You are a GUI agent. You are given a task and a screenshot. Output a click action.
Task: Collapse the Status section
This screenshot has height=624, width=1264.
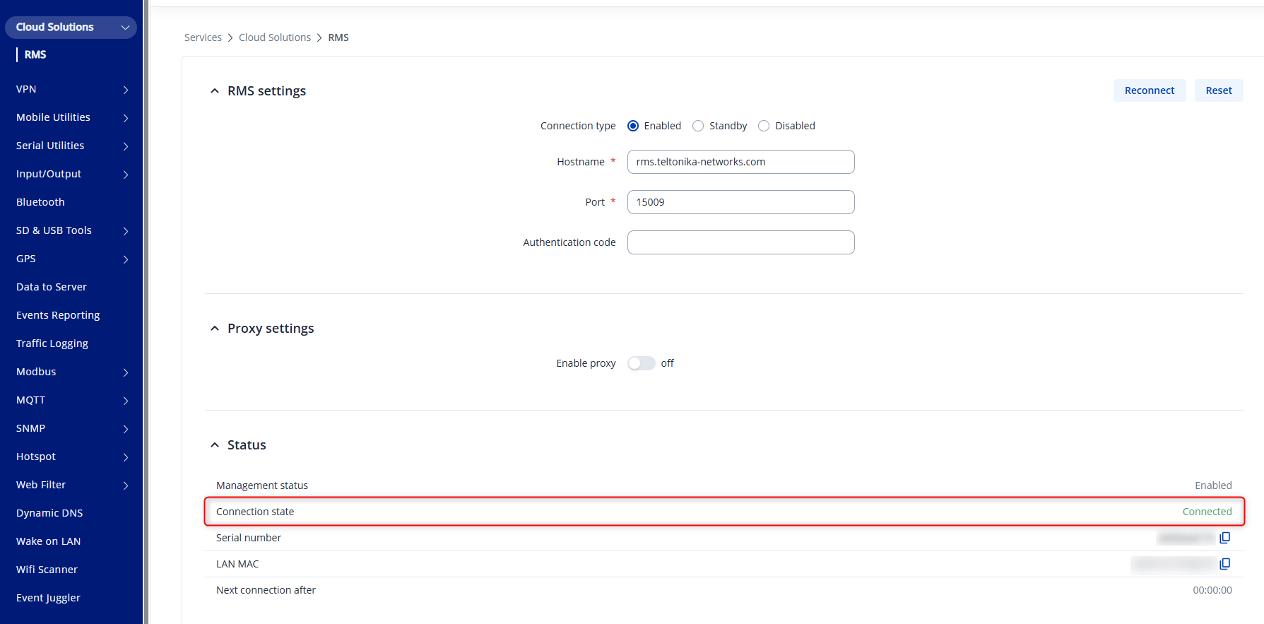[x=215, y=445]
